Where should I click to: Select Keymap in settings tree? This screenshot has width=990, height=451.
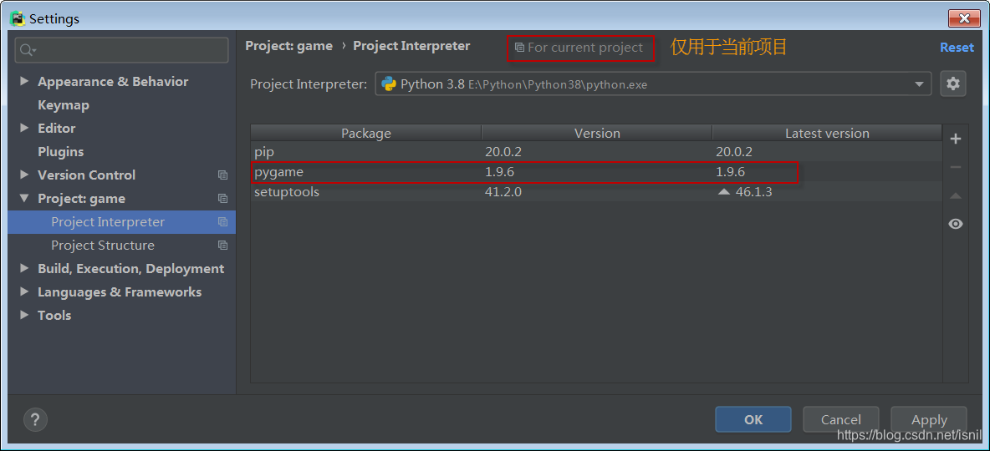pyautogui.click(x=64, y=105)
